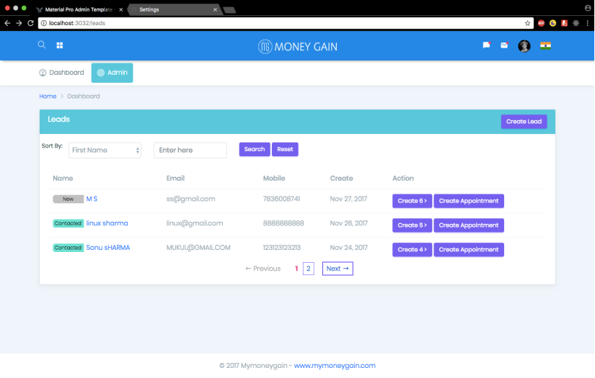Open the Adblock extension icon
The height and width of the screenshot is (378, 595).
[x=541, y=23]
